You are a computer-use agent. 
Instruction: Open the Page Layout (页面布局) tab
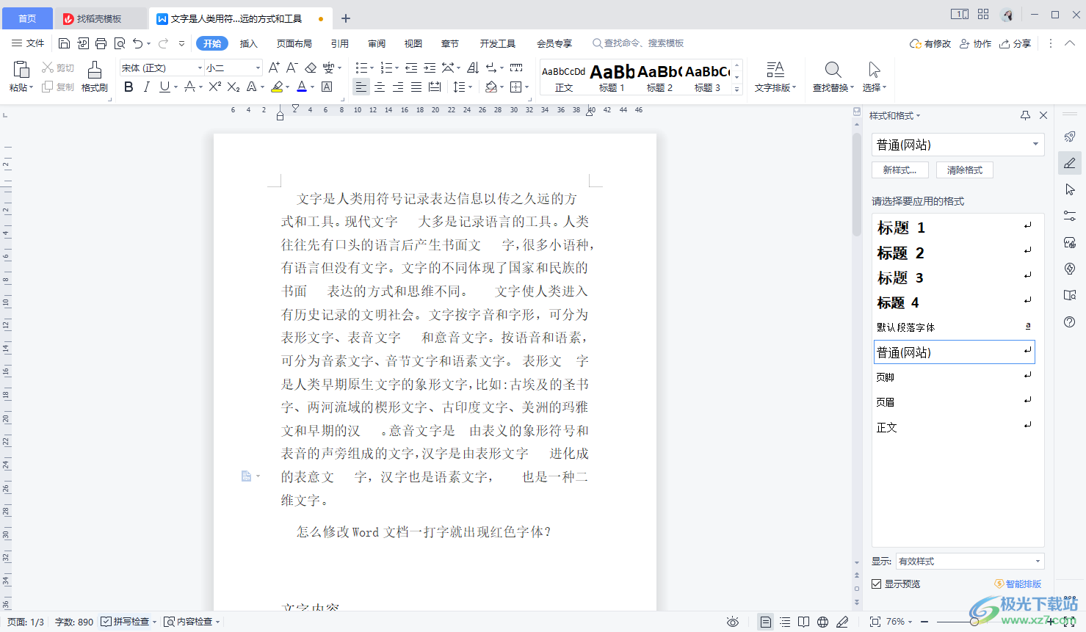(294, 43)
